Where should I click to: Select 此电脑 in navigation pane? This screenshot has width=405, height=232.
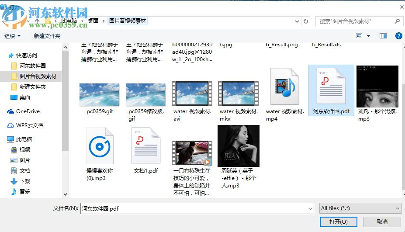coord(24,139)
